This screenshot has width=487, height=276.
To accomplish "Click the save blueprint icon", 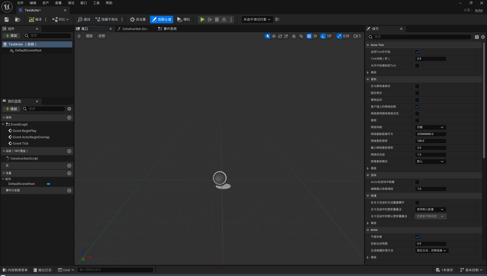I will 7,20.
